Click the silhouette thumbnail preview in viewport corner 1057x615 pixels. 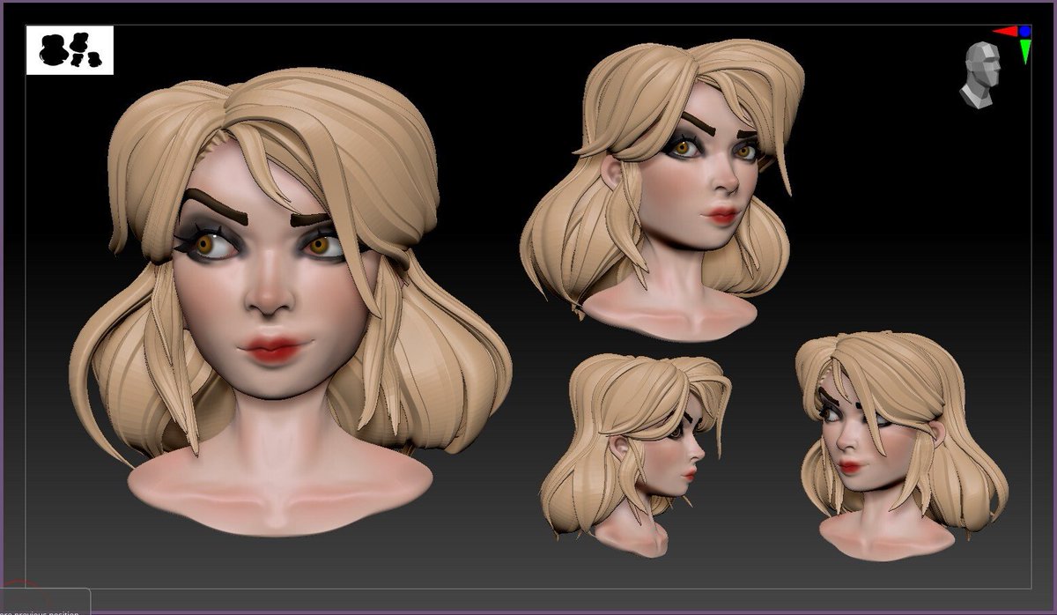click(70, 50)
